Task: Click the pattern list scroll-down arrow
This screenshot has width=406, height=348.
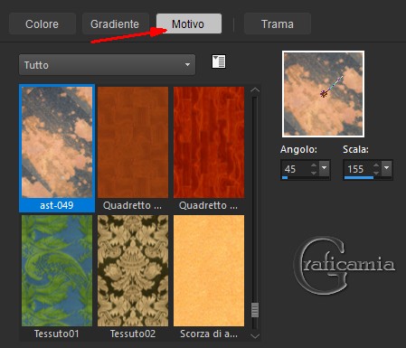Action: 255,336
